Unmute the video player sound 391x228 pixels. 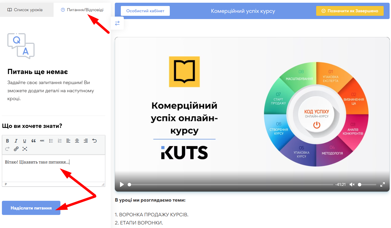[352, 184]
